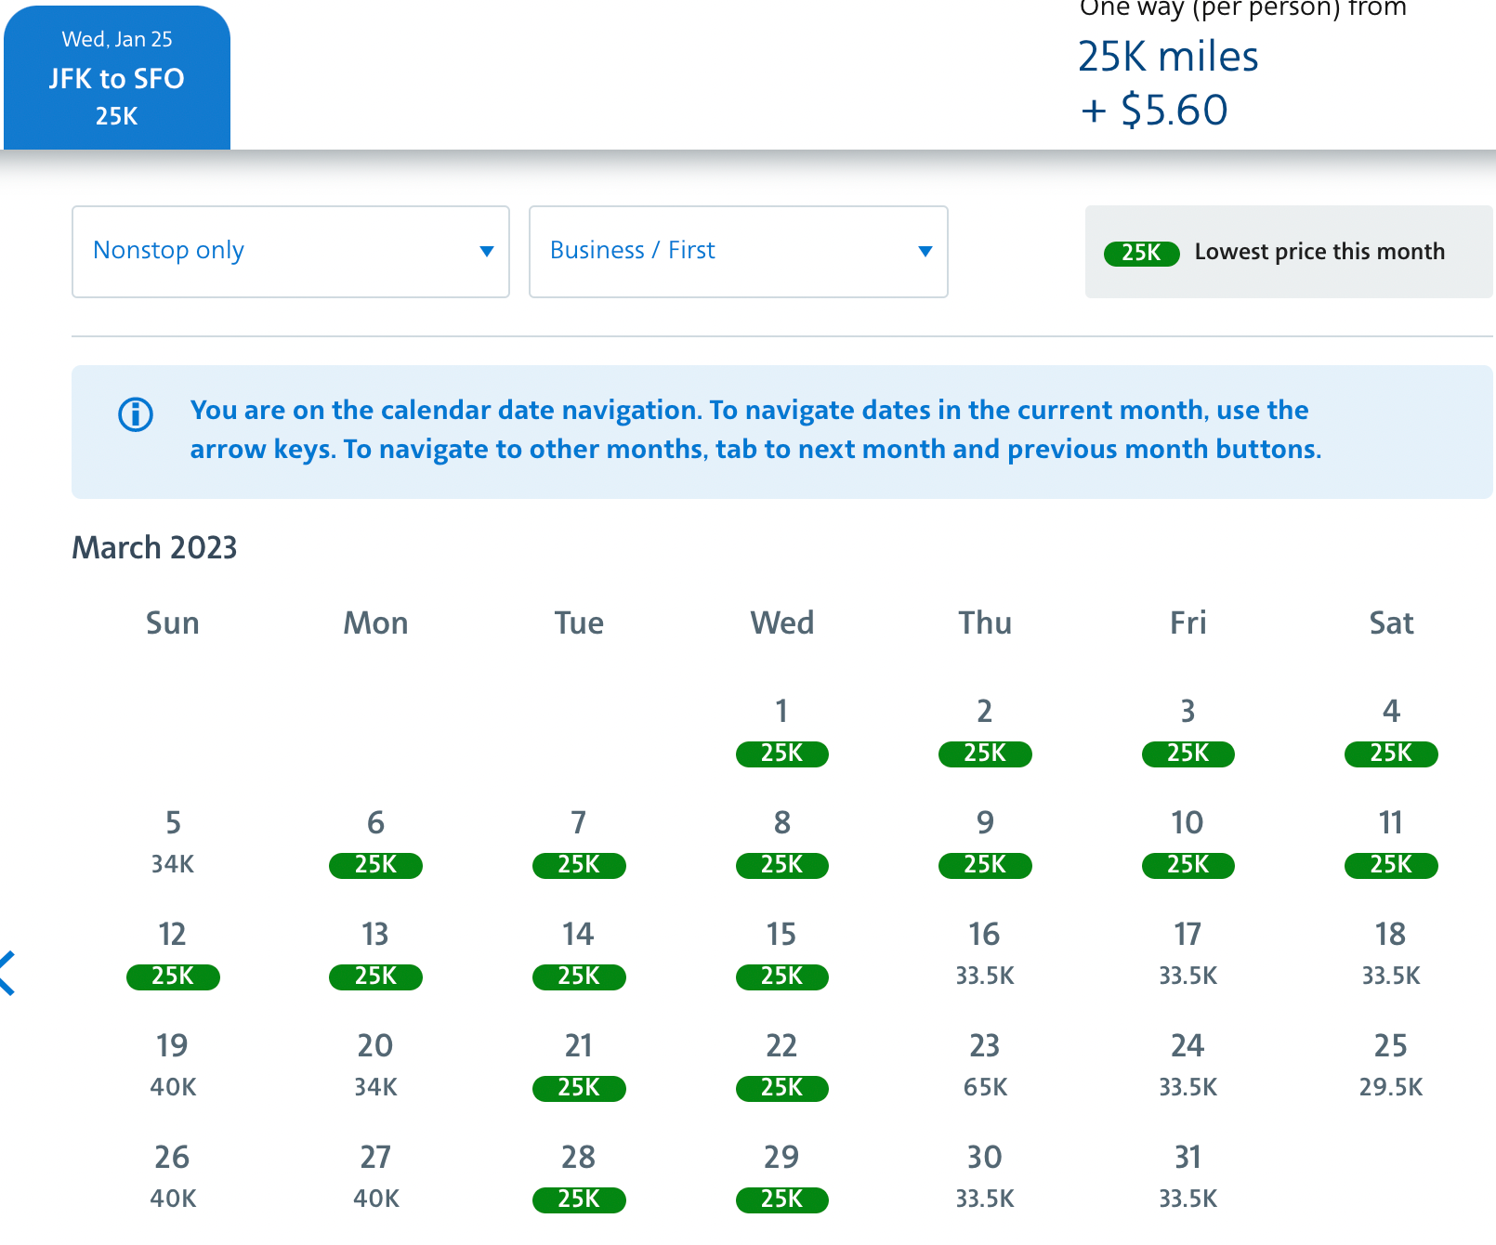Click the previous month chevron arrow
Screen dimensions: 1496x1245
click(7, 974)
